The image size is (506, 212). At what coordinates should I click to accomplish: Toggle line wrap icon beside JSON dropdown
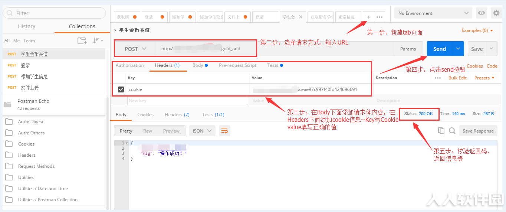tap(224, 131)
